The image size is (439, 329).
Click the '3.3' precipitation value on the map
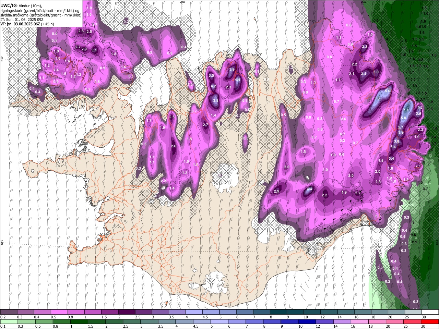(365, 47)
